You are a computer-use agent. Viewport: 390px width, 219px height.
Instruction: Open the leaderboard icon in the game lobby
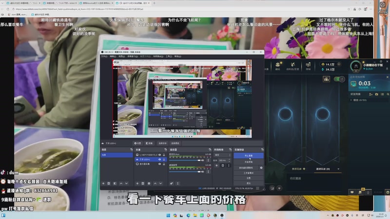(326, 79)
